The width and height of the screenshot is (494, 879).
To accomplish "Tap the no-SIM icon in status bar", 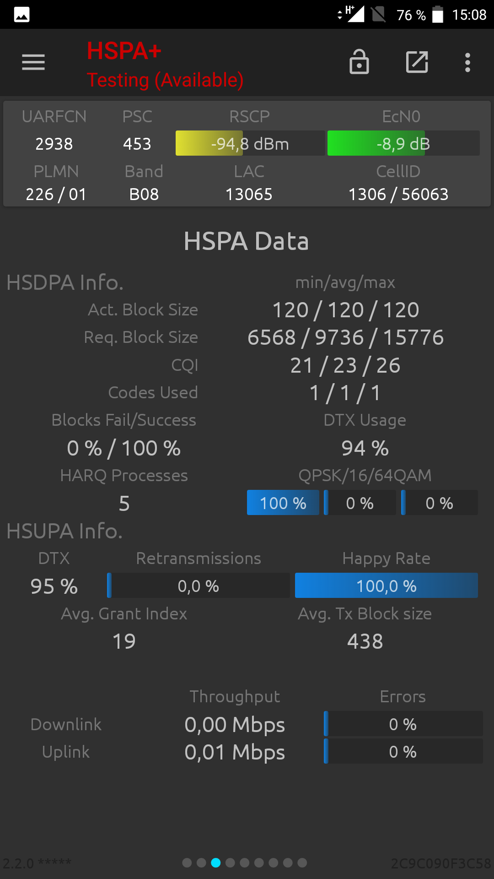I will pos(378,14).
